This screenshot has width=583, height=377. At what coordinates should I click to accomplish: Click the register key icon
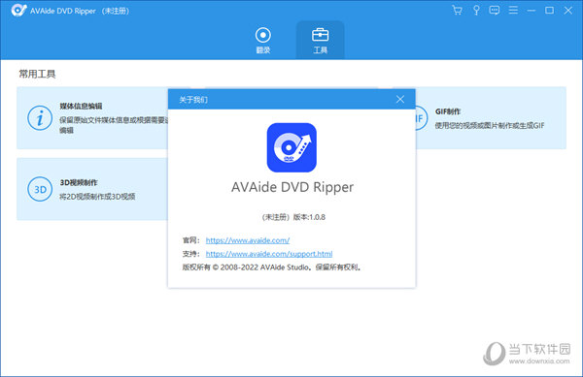pos(476,11)
